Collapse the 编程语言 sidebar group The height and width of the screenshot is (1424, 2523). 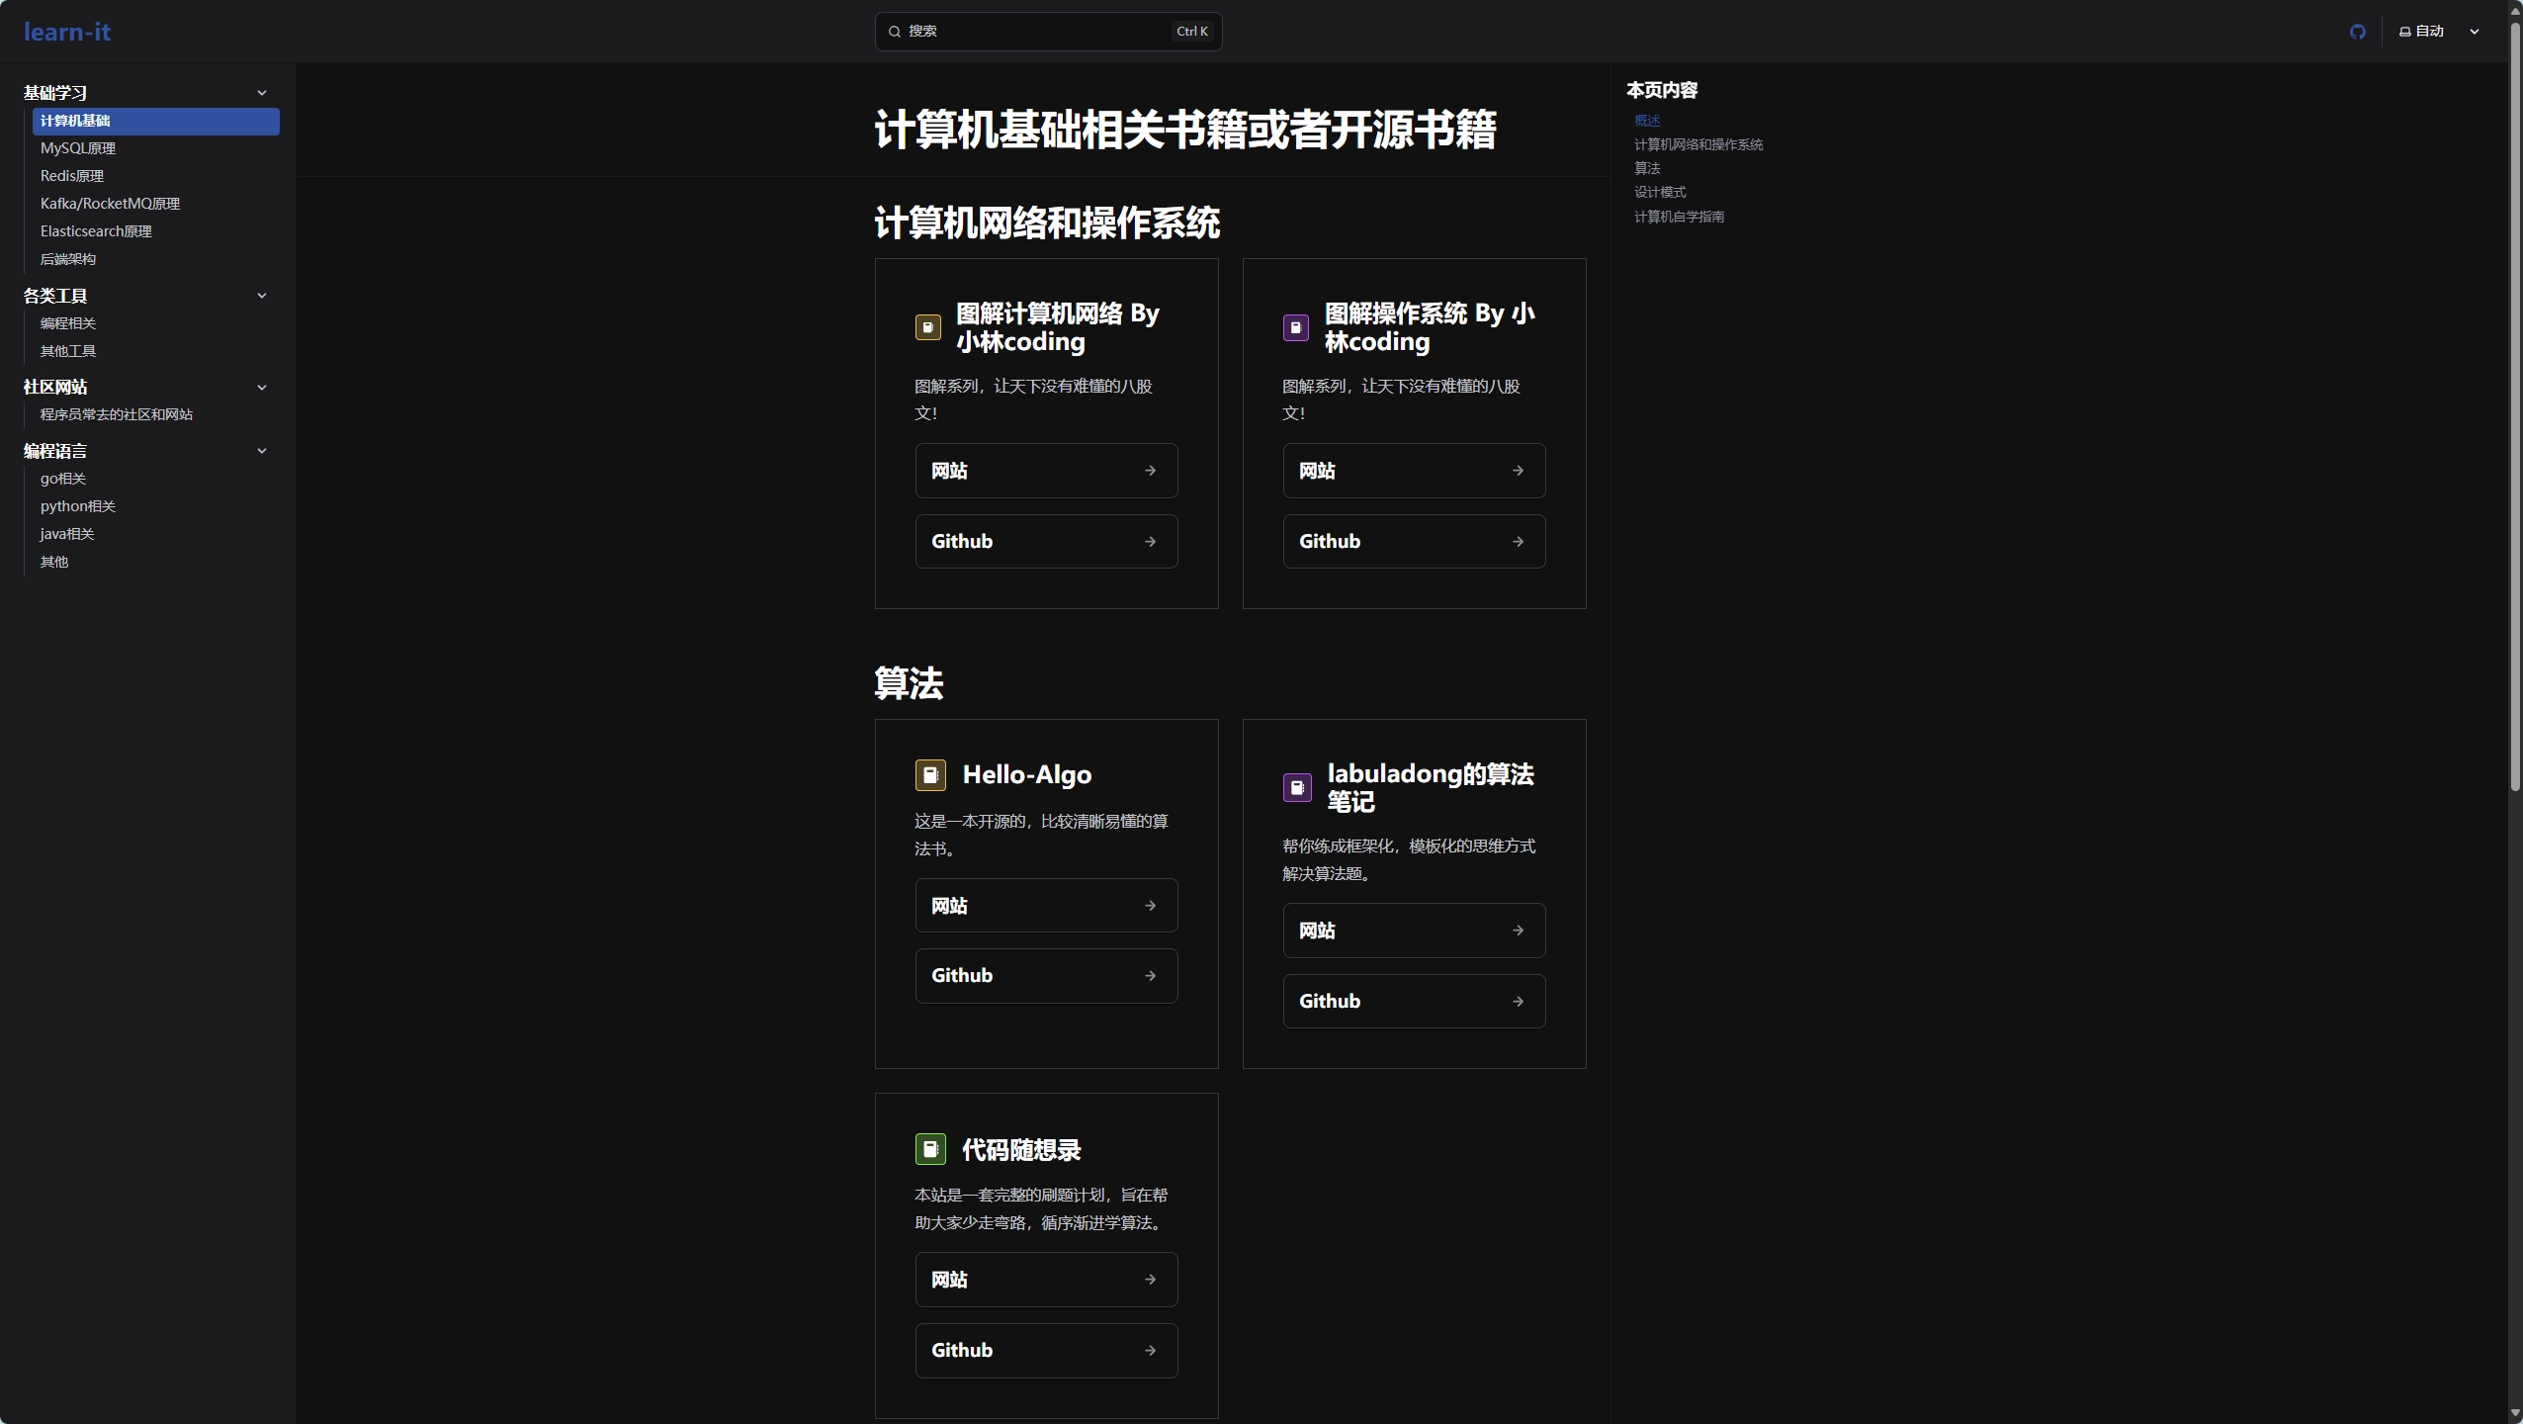tap(262, 451)
